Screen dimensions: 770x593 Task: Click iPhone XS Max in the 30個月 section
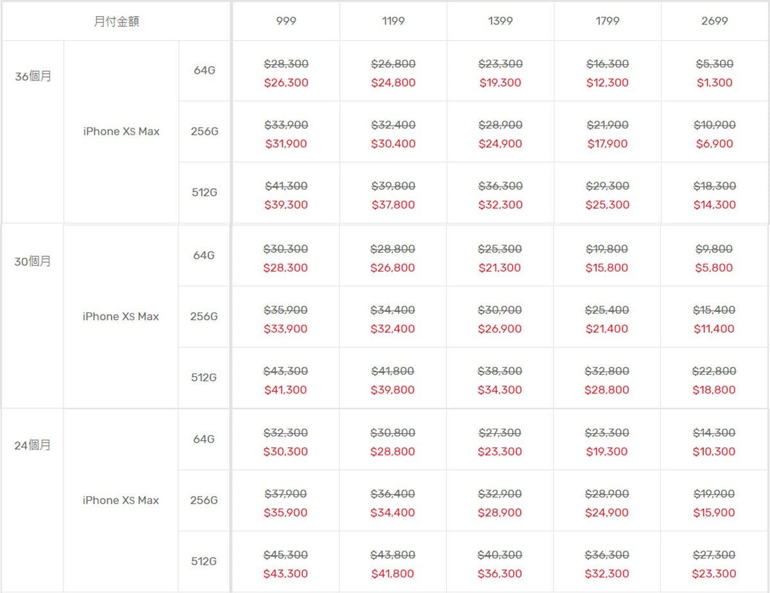[121, 316]
